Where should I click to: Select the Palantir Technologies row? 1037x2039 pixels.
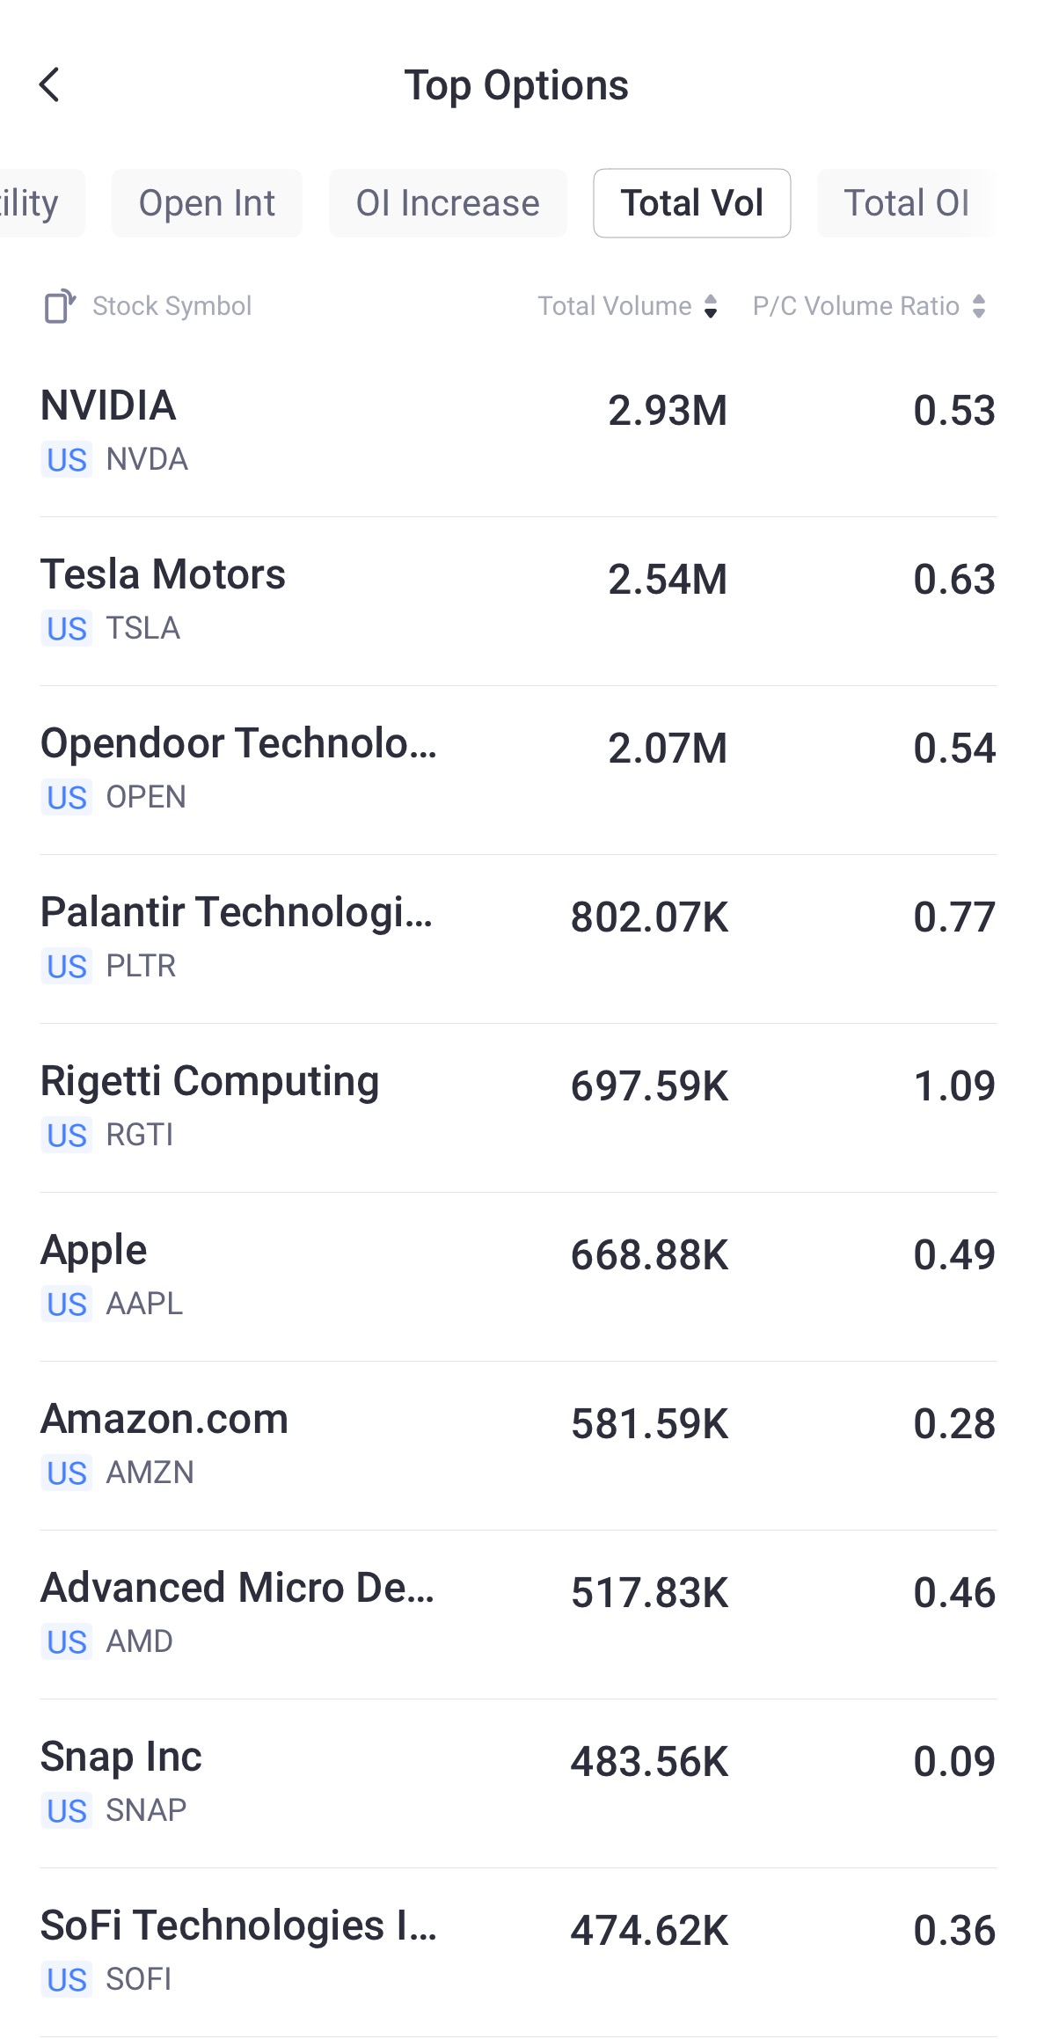[x=518, y=938]
